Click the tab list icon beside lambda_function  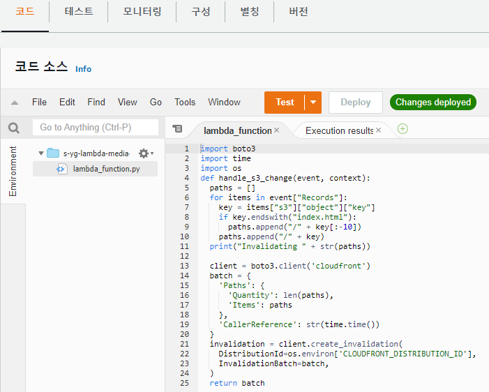(x=177, y=128)
